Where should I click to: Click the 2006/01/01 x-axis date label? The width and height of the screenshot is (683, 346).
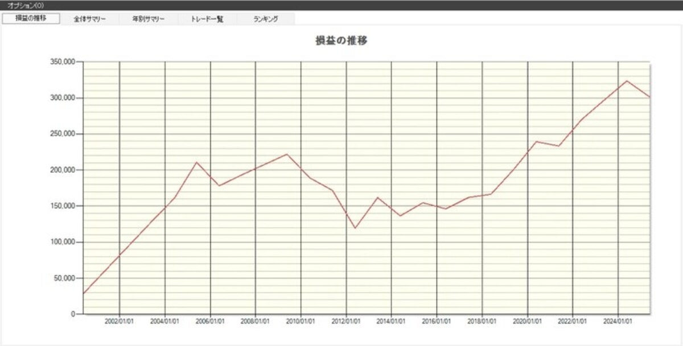tap(210, 322)
